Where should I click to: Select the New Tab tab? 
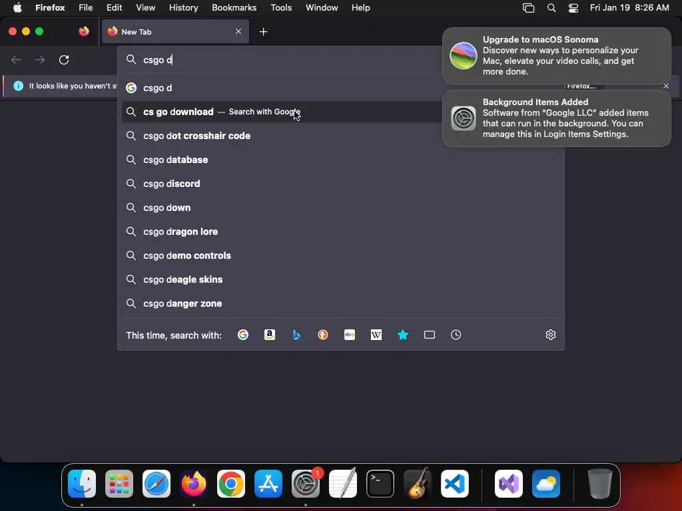[x=175, y=31]
